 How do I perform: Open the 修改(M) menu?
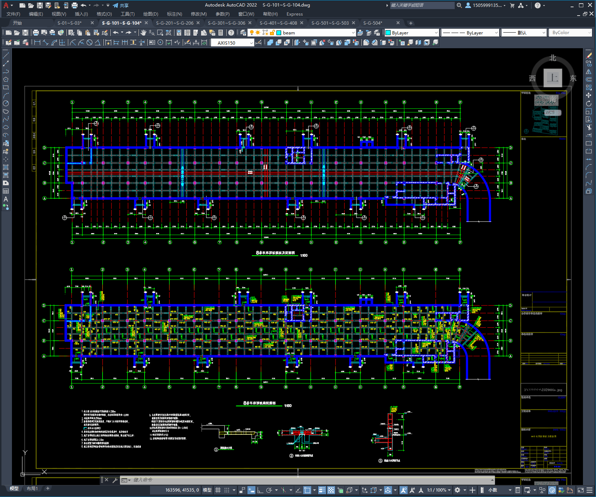click(199, 14)
